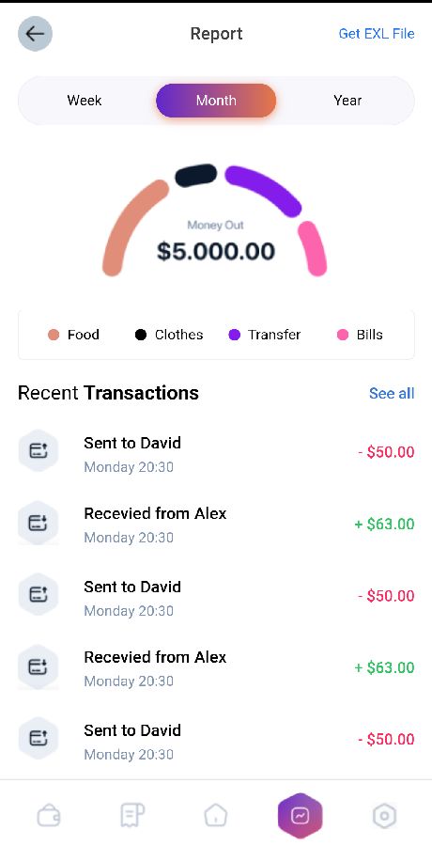Select the Bills pink legend item

tap(360, 335)
